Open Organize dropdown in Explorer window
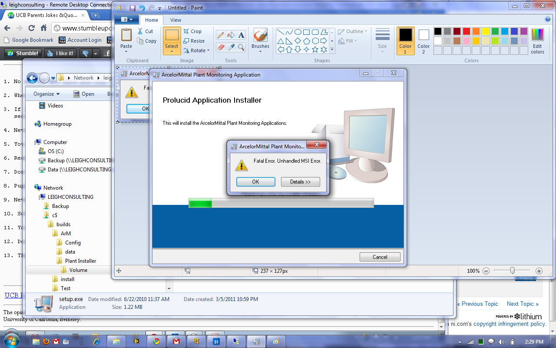 46,94
